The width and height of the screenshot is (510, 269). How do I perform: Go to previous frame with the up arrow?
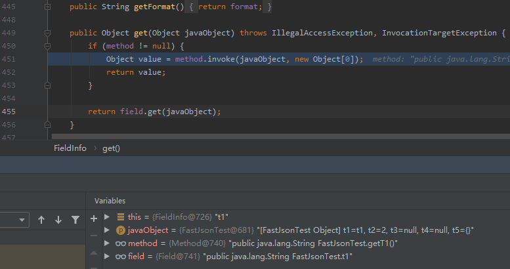tap(41, 220)
